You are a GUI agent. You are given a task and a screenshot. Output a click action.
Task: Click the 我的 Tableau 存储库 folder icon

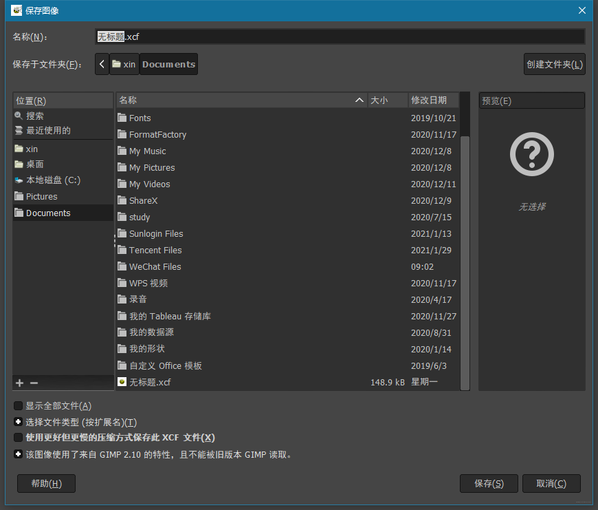coord(122,316)
